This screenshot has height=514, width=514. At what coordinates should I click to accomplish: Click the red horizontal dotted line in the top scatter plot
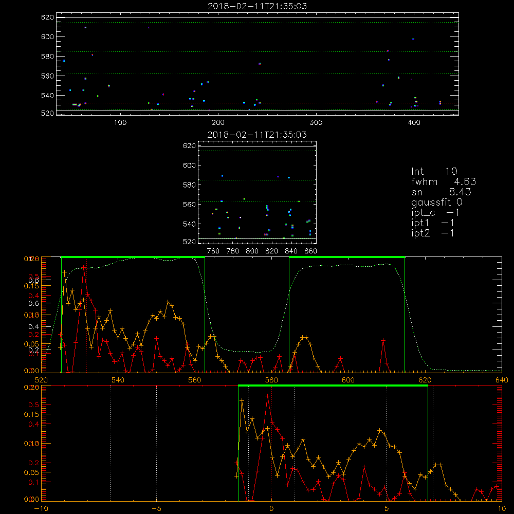pos(258,103)
